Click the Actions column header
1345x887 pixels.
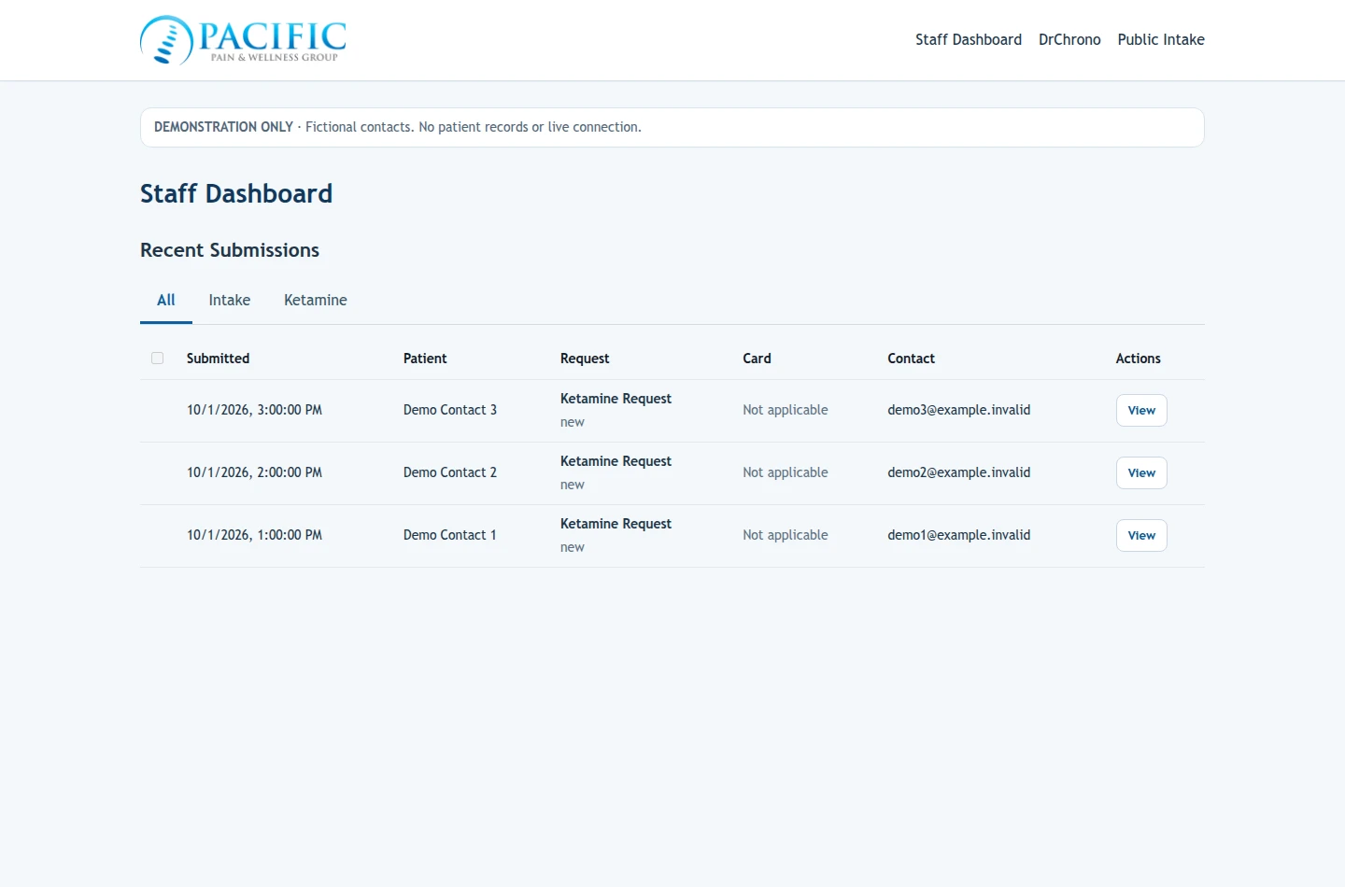pyautogui.click(x=1138, y=359)
